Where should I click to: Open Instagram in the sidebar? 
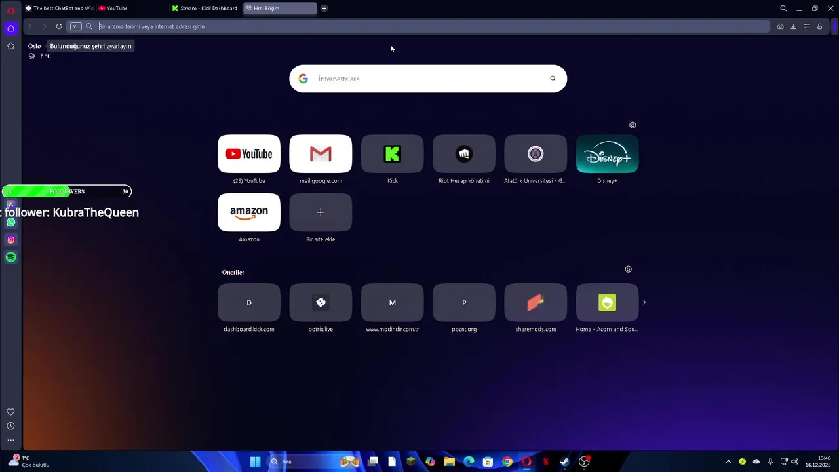coord(10,240)
